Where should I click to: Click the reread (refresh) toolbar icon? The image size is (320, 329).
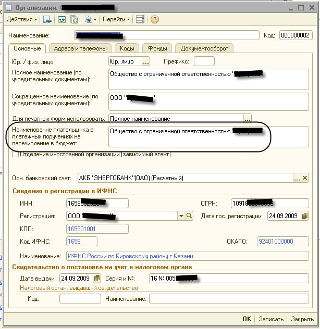61,20
